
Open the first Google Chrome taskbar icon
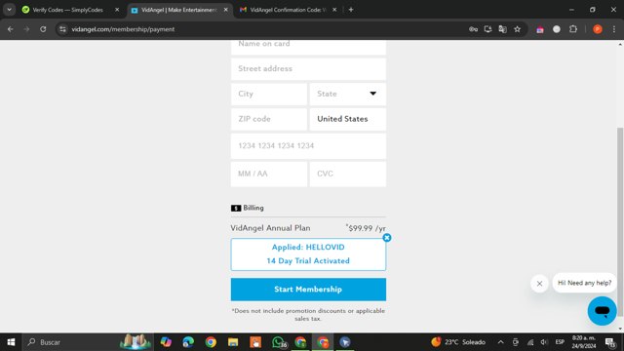click(211, 342)
